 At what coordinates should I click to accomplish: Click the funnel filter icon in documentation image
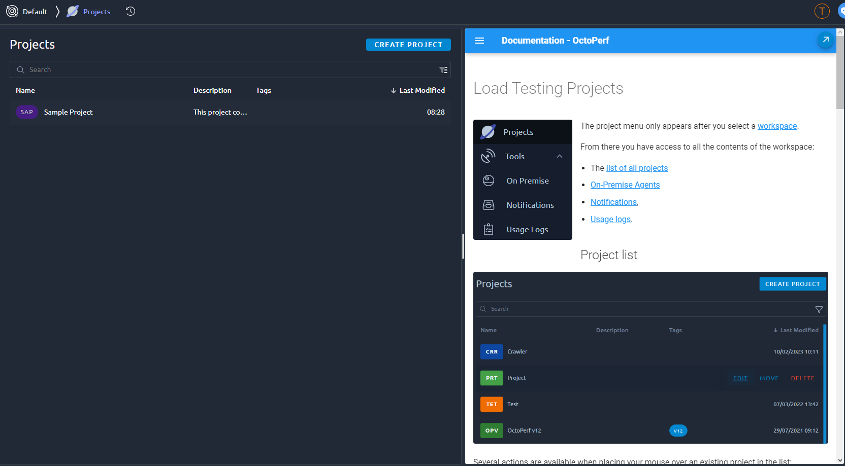pyautogui.click(x=819, y=309)
